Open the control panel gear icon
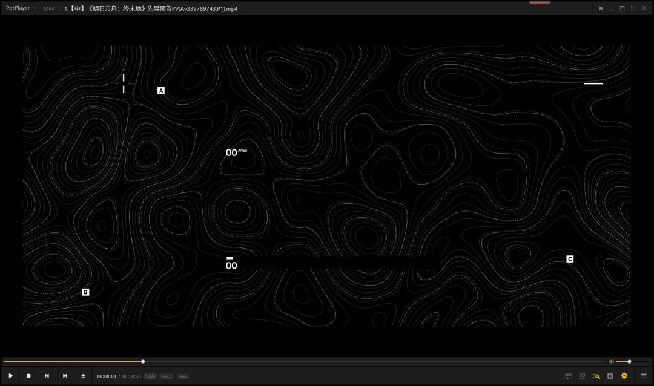This screenshot has width=654, height=386. (x=624, y=376)
